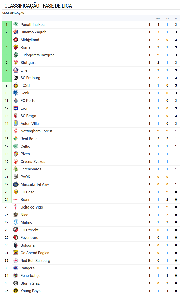The height and width of the screenshot is (294, 180).
Task: Select the Classificação section tab label
Action: coord(13,13)
